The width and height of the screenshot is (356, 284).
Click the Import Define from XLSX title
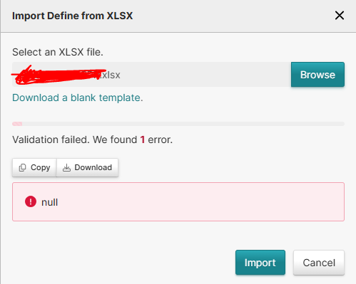tap(72, 16)
